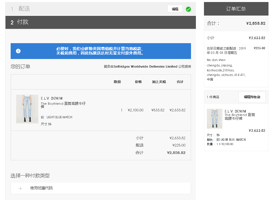Click the jeans thumbnail in order table
278x200 pixels.
tap(27, 109)
